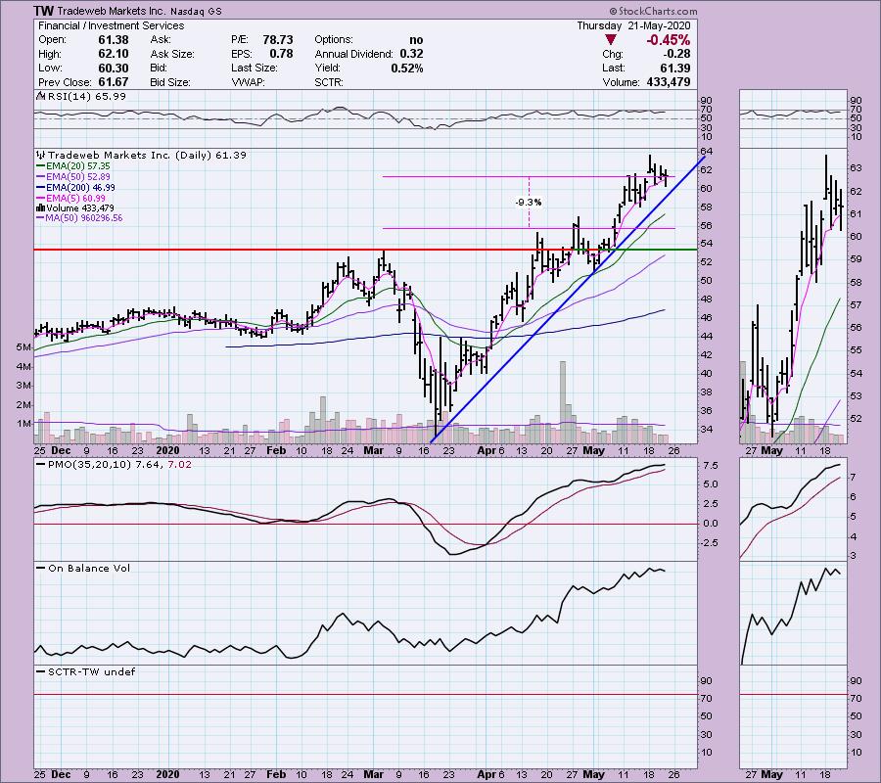Viewport: 881px width, 783px height.
Task: Click the PMO(35,20,10) indicator label
Action: tap(115, 465)
